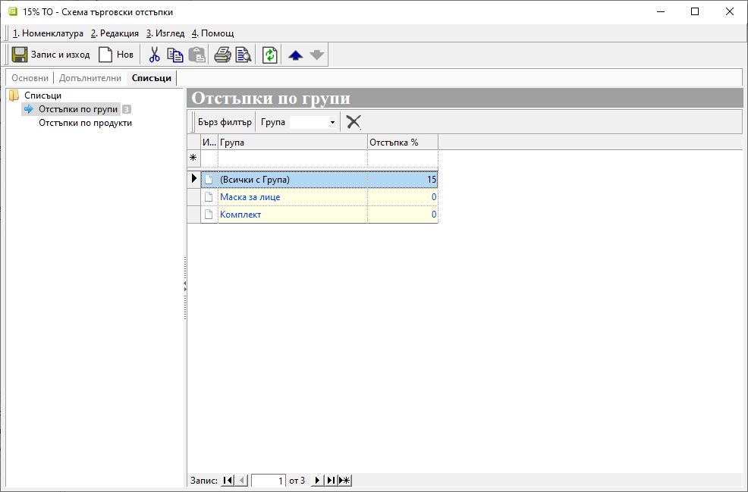
Task: Open the Група filter dropdown
Action: [x=332, y=122]
